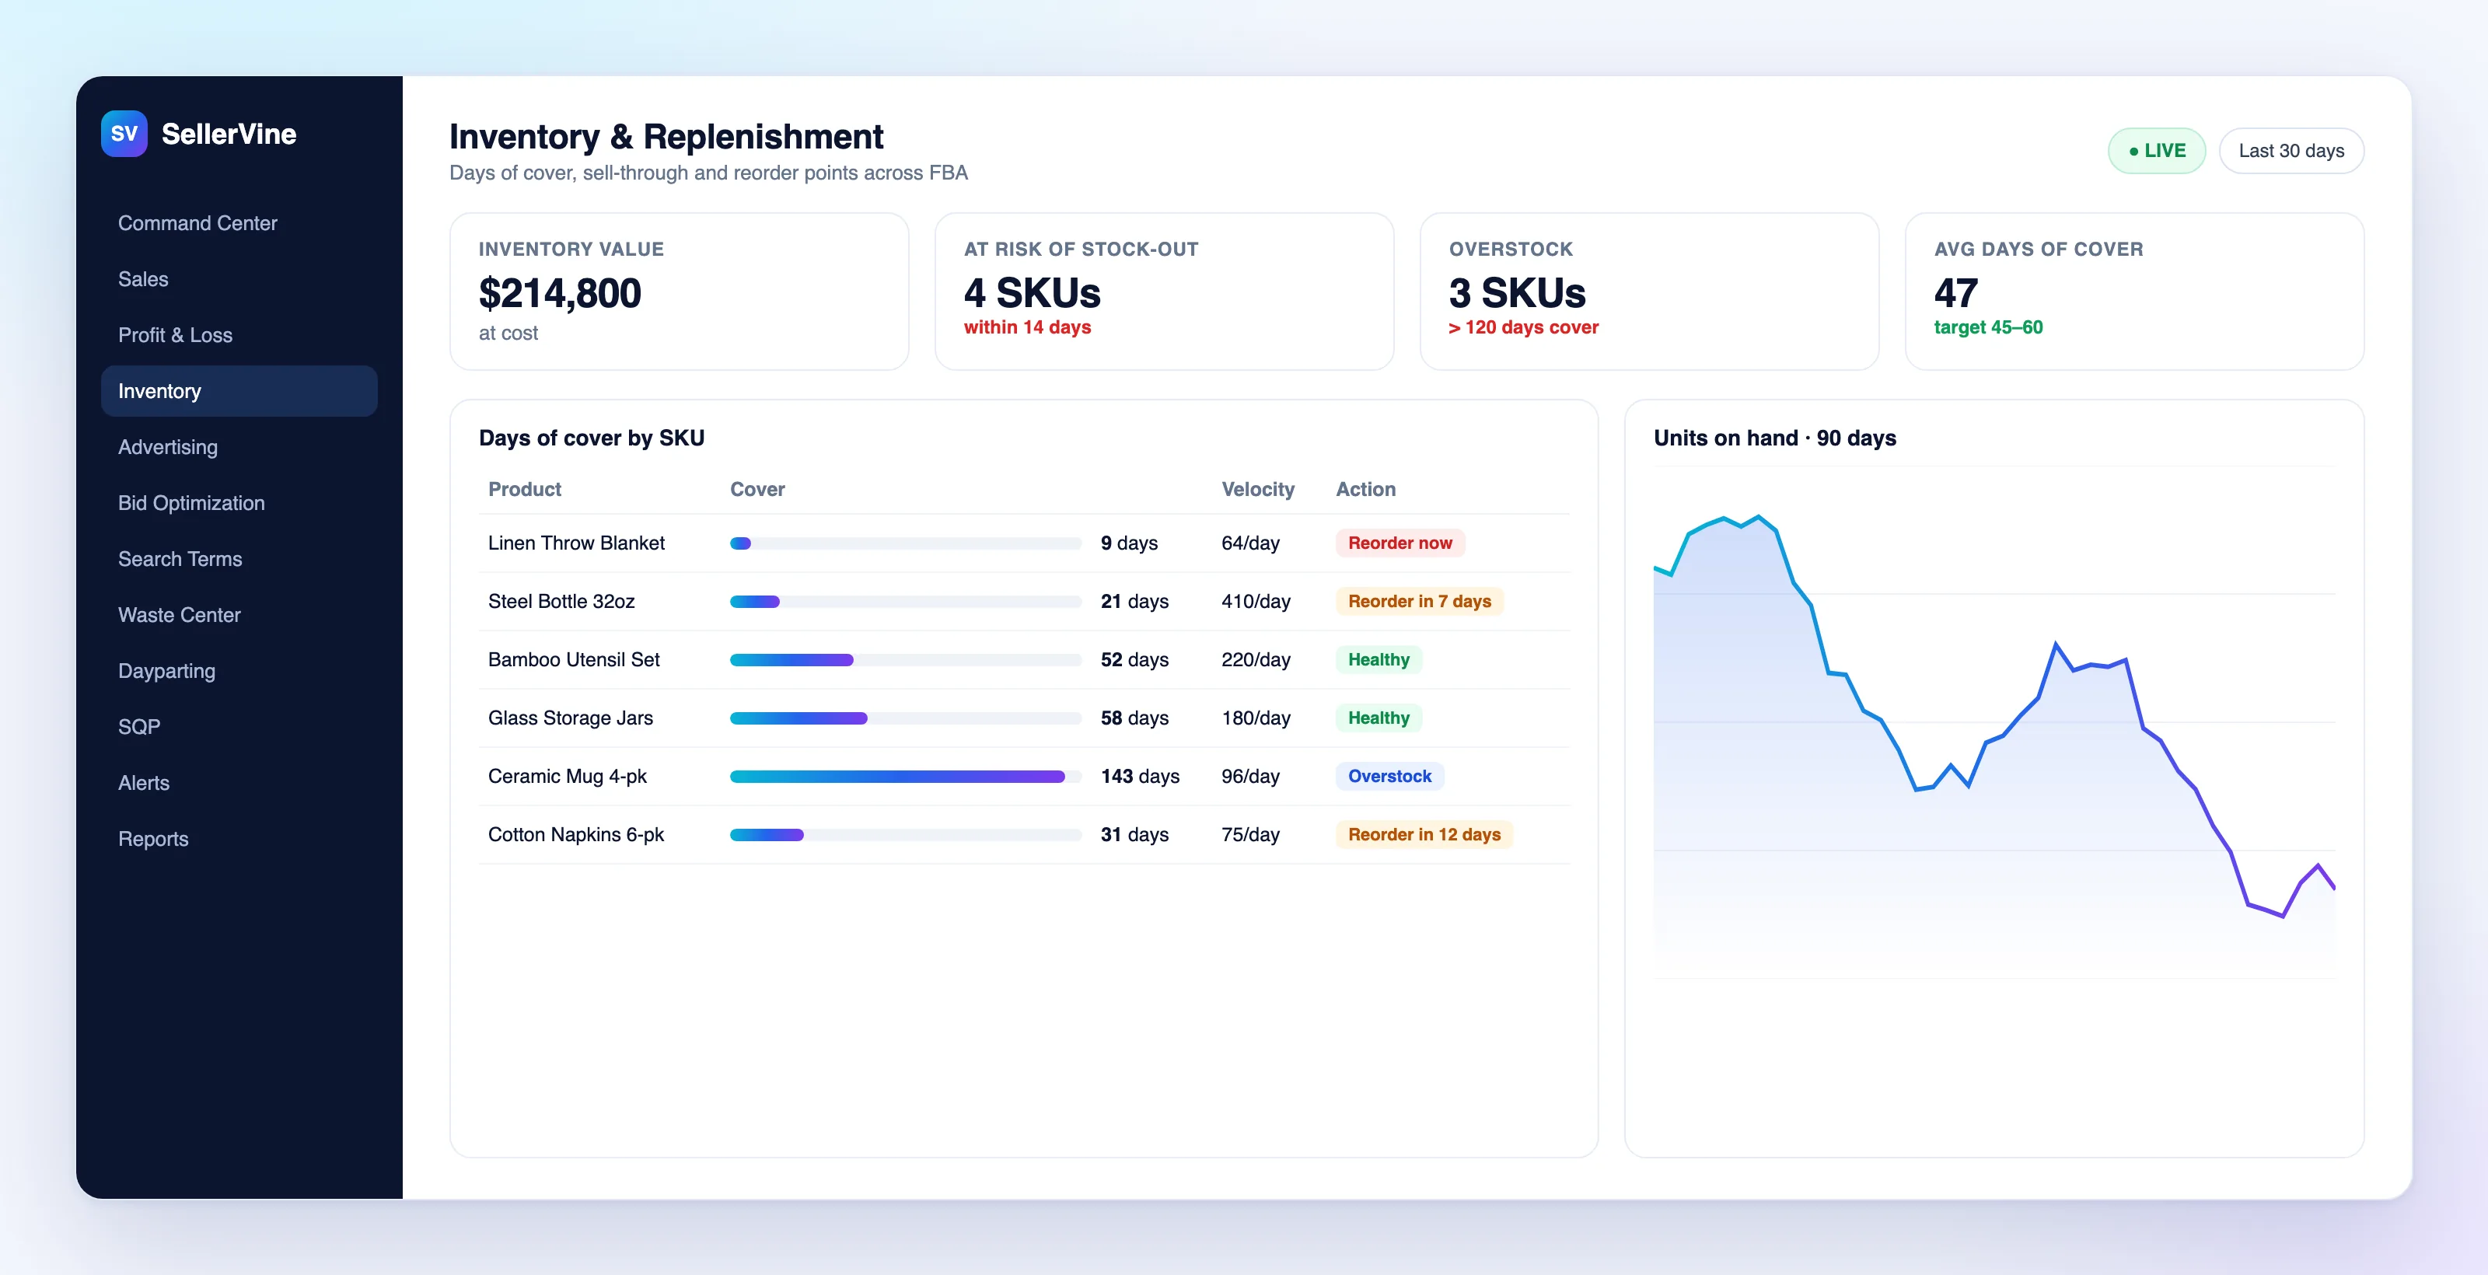Click the Action column header
The height and width of the screenshot is (1275, 2488).
click(x=1366, y=490)
